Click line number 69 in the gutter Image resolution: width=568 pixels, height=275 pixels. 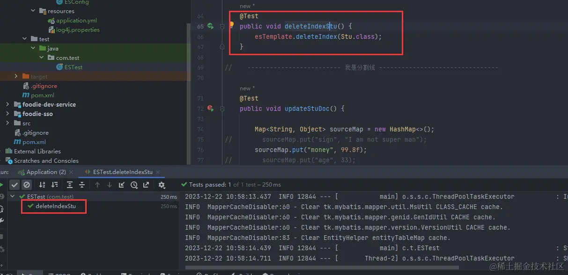coord(200,67)
